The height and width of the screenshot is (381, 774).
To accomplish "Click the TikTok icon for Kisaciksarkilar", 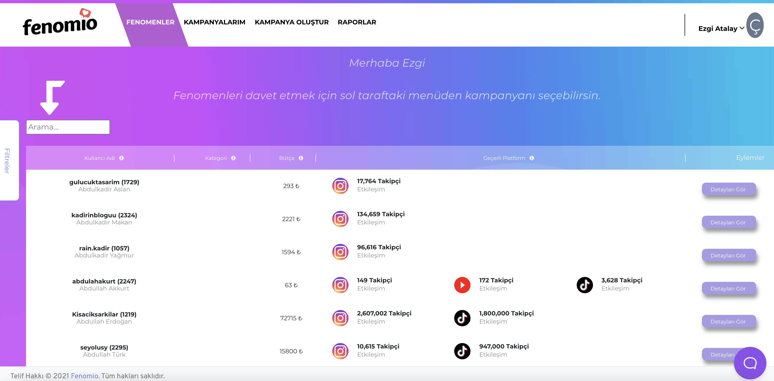I will pos(462,318).
